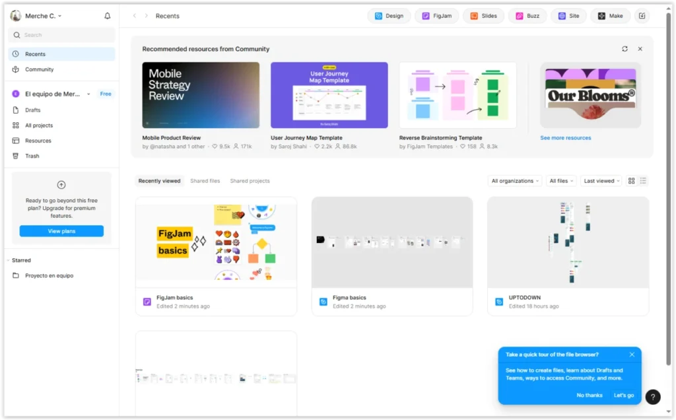Create a new Design file
This screenshot has height=420, width=676.
(389, 15)
